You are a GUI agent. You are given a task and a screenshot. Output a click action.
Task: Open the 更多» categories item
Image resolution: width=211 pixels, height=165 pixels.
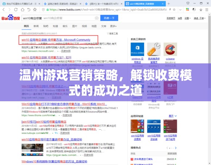pos(113,26)
